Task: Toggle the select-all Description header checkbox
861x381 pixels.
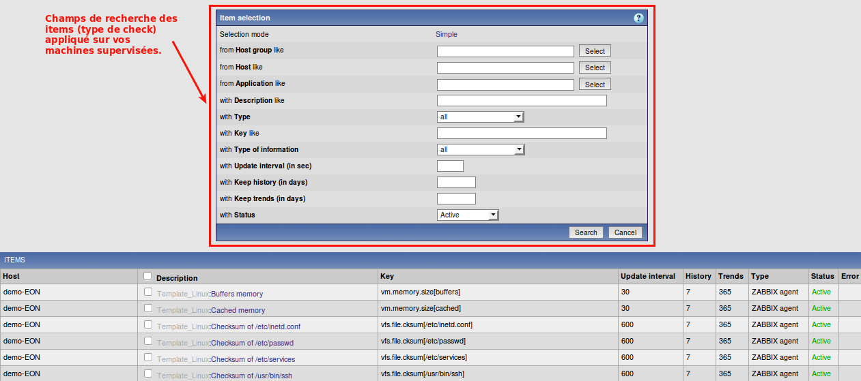Action: (147, 276)
